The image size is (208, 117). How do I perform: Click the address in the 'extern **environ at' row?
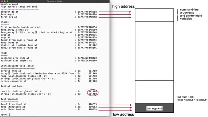[93, 81]
